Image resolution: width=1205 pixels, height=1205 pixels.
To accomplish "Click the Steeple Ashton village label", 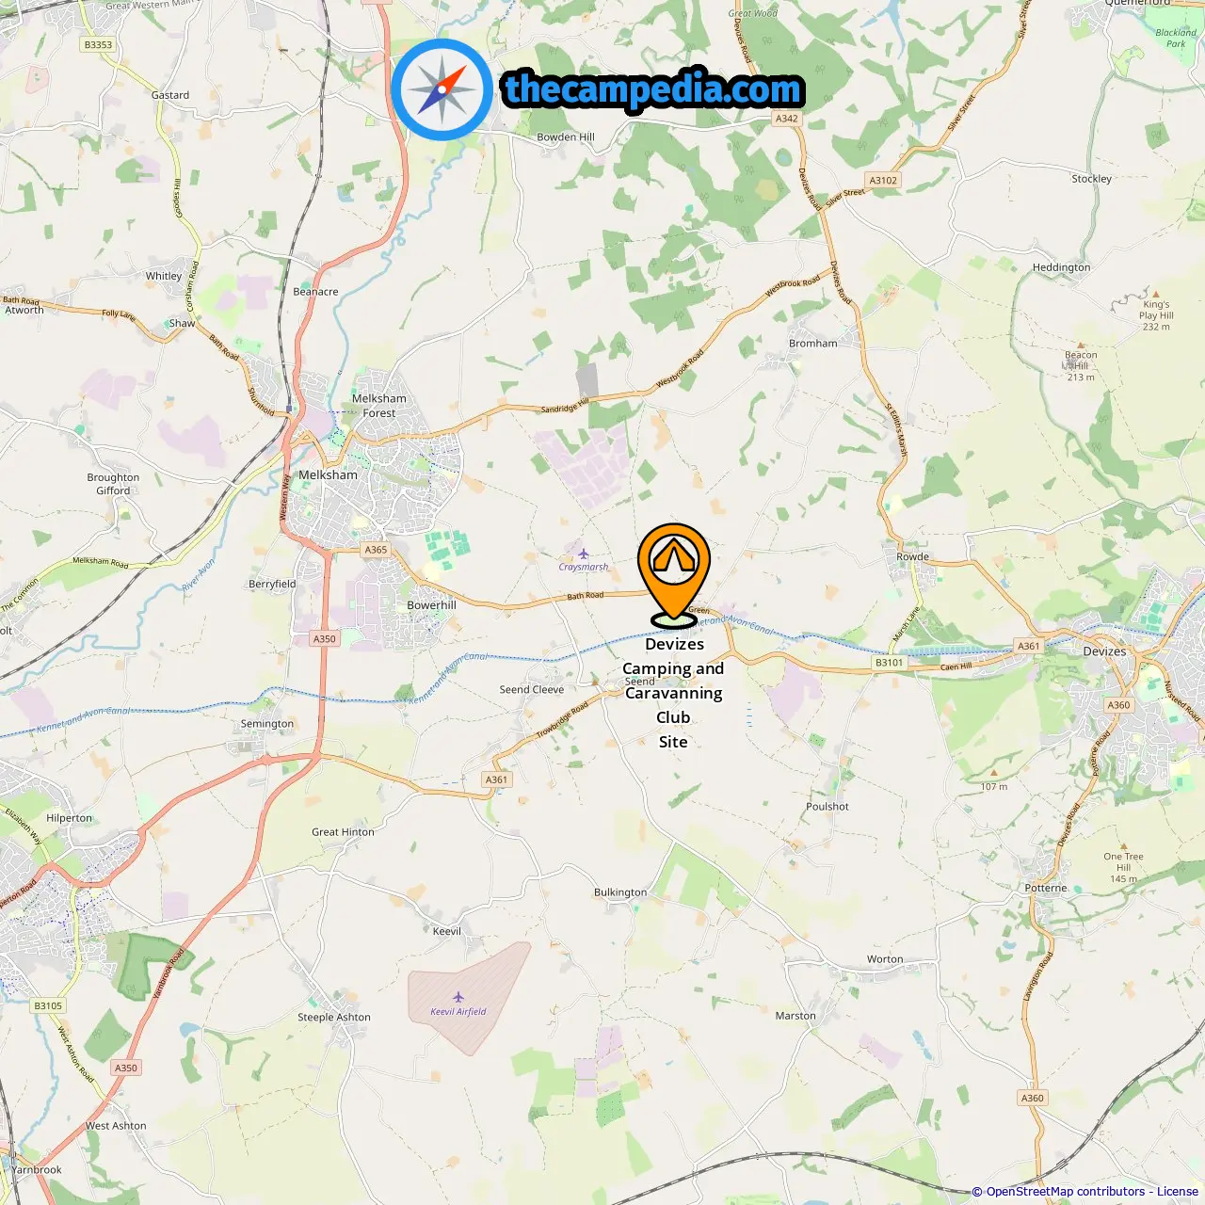I will tap(334, 1017).
